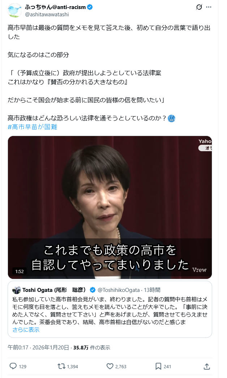227x378 pixels.
Task: Open the @ashitawawatashi handle
Action: 47,14
